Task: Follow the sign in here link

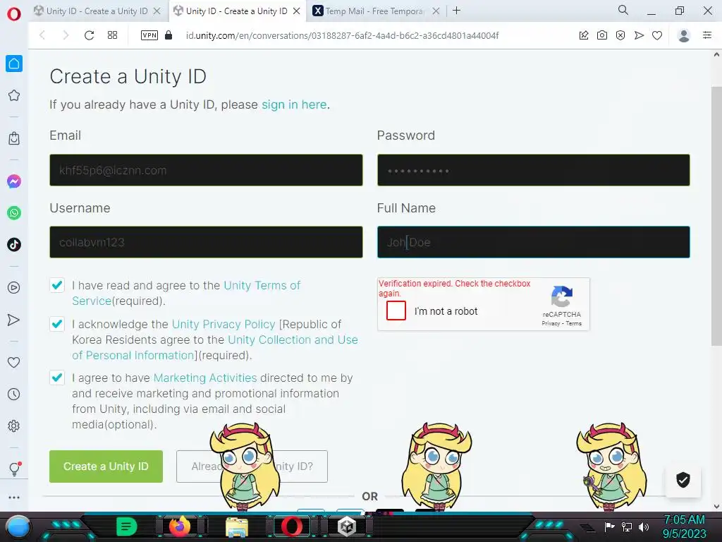Action: point(294,104)
